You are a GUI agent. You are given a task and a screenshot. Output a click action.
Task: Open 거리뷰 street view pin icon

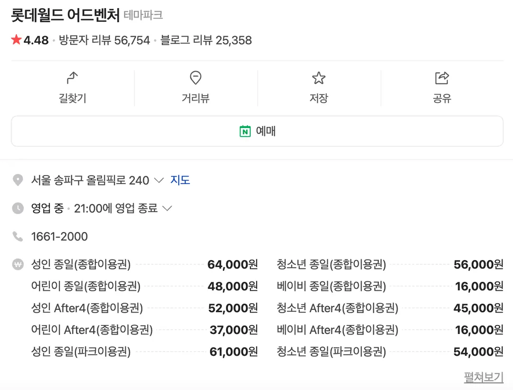click(196, 78)
